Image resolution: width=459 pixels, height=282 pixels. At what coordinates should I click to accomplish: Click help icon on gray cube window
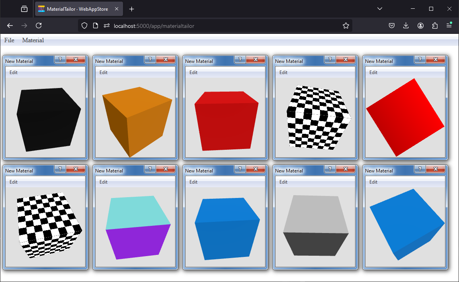coord(330,169)
